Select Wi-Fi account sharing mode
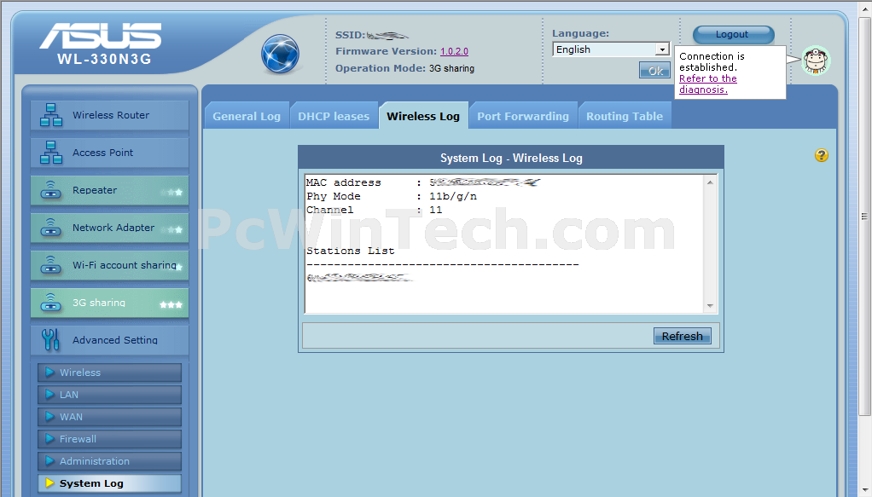 (109, 265)
